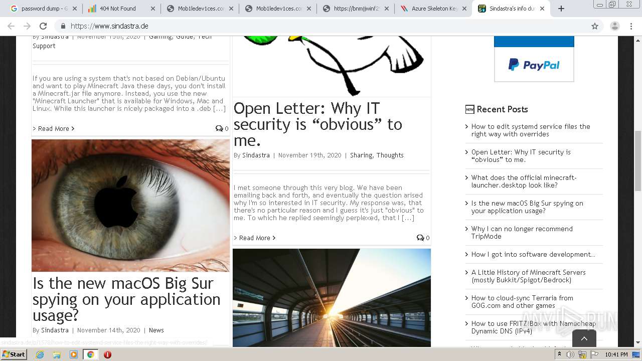The image size is (642, 361).
Task: Open recent post about systemd service files
Action: point(531,130)
